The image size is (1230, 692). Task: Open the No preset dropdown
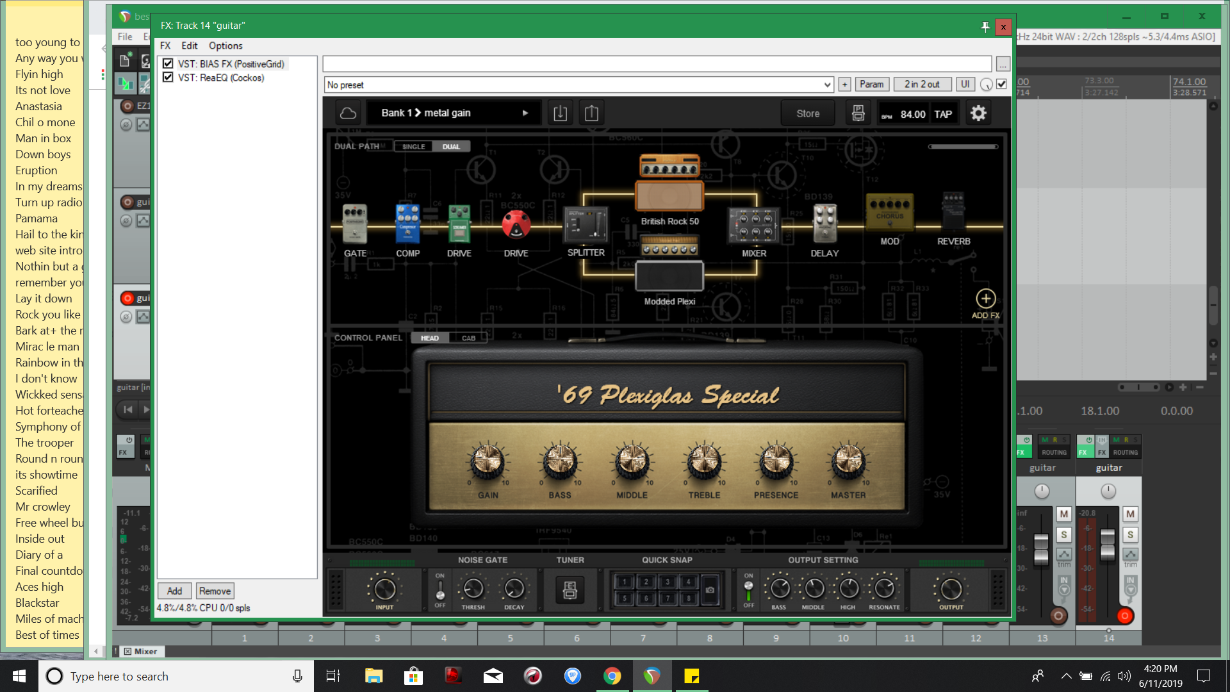[579, 85]
